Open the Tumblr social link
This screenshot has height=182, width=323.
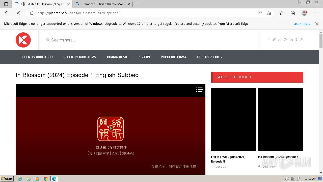click(x=297, y=39)
